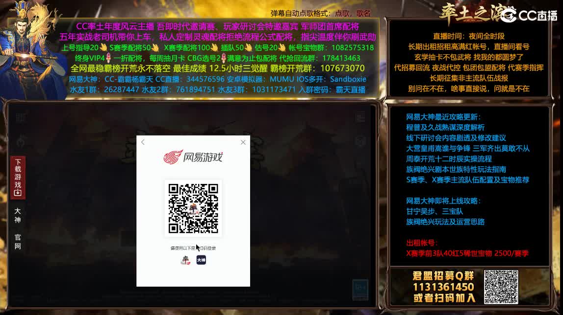This screenshot has width=563, height=315.
Task: Click the 周泰开荒十二时辰实操流程 line
Action: [x=449, y=158]
